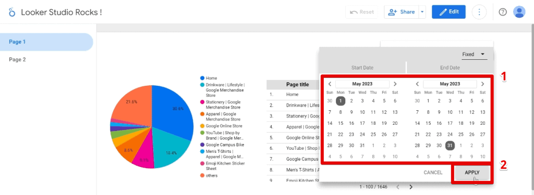Switch to Page 1
534x195 pixels.
coord(46,42)
